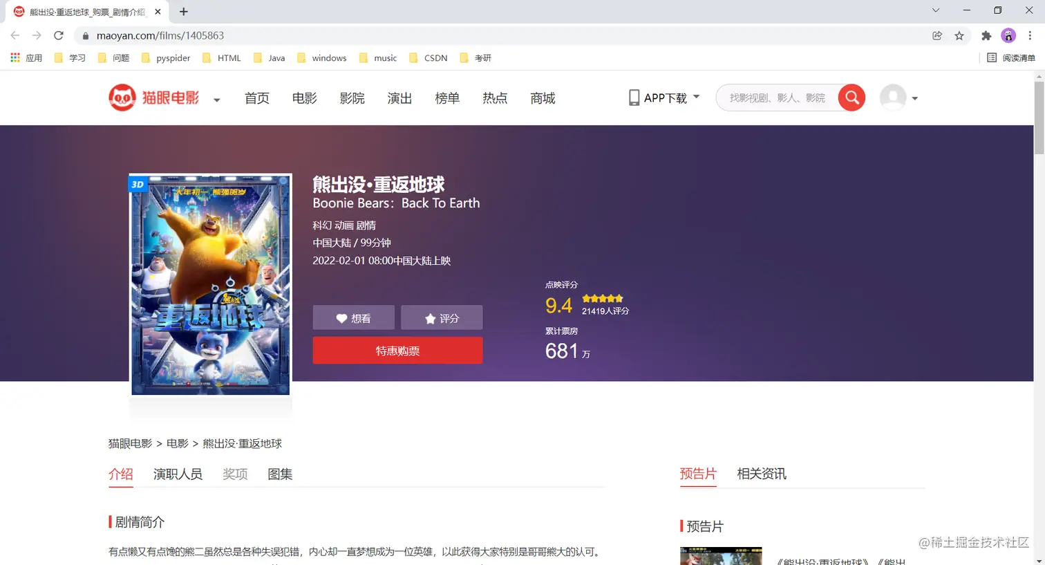Select the 介绍 tab
This screenshot has width=1045, height=565.
121,474
